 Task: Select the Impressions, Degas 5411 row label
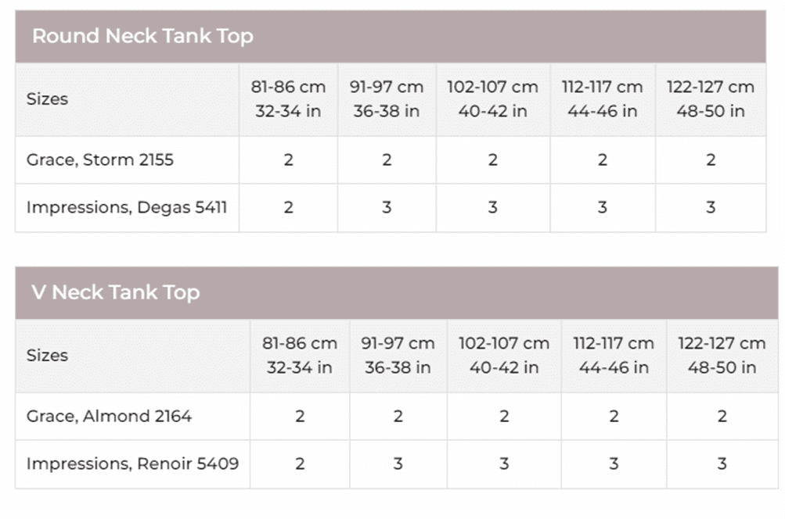click(127, 208)
